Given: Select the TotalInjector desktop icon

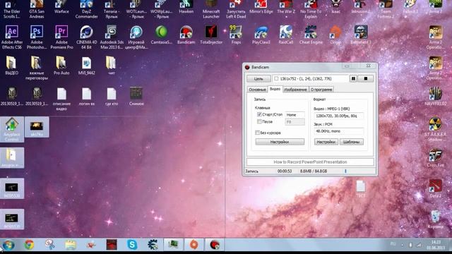Looking at the screenshot, I should click(211, 35).
